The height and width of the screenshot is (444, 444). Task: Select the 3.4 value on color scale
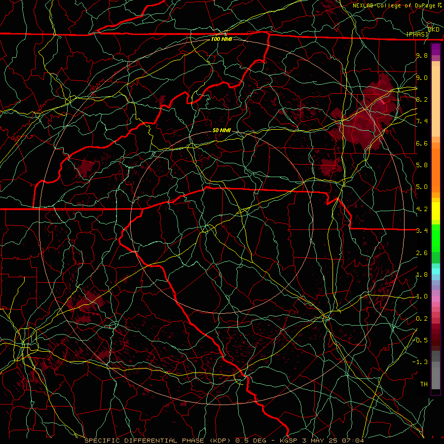(422, 231)
